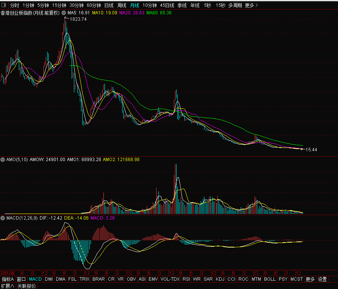Screen dimensions: 338x289
Task: Click the layout icon left of 分时
Action: [4, 5]
